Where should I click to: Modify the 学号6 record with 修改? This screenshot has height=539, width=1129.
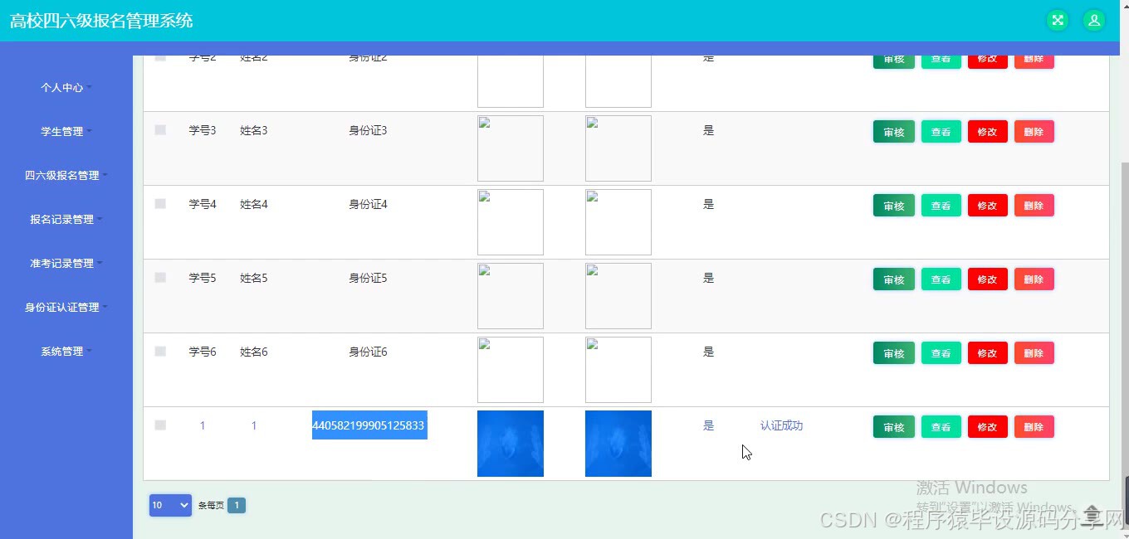pyautogui.click(x=987, y=353)
